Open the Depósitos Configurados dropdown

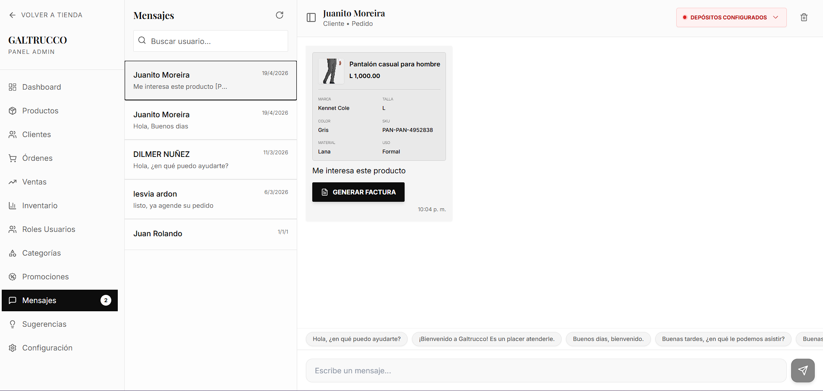[731, 18]
